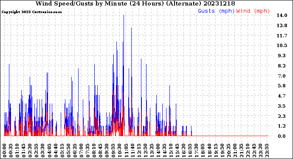Click the 14.0 y-axis label

pos(282,15)
